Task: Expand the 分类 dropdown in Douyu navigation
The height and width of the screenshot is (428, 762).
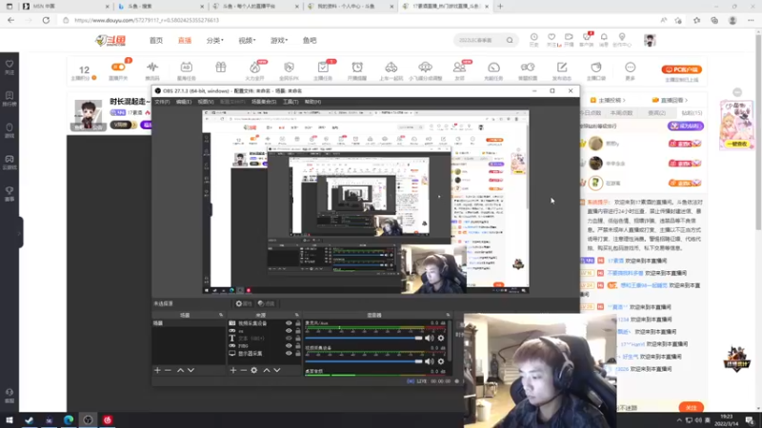Action: point(215,40)
